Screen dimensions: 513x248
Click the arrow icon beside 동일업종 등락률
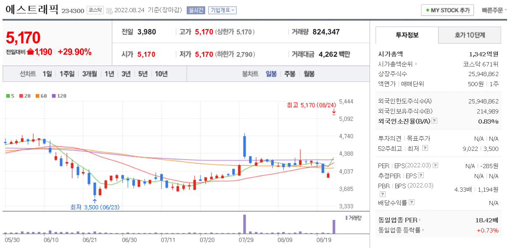click(x=423, y=230)
